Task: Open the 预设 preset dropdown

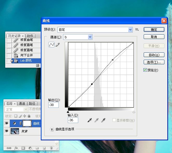Action: coord(130,30)
